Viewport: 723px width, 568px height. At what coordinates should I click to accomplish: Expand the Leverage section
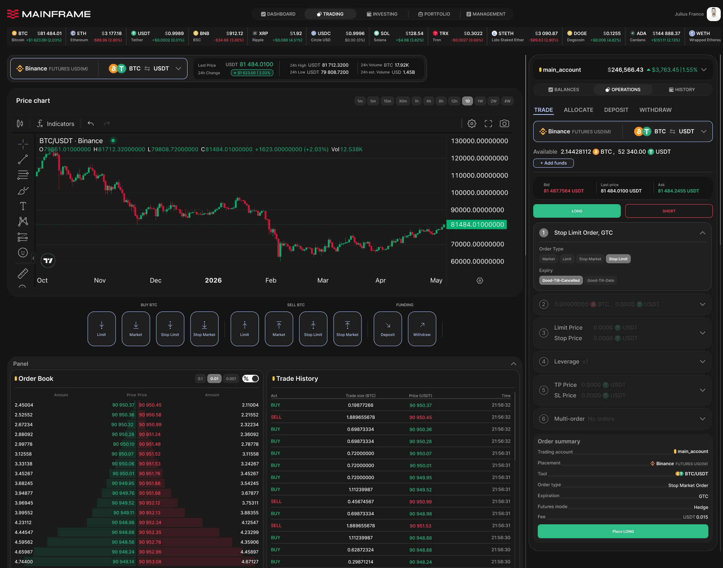tap(703, 362)
